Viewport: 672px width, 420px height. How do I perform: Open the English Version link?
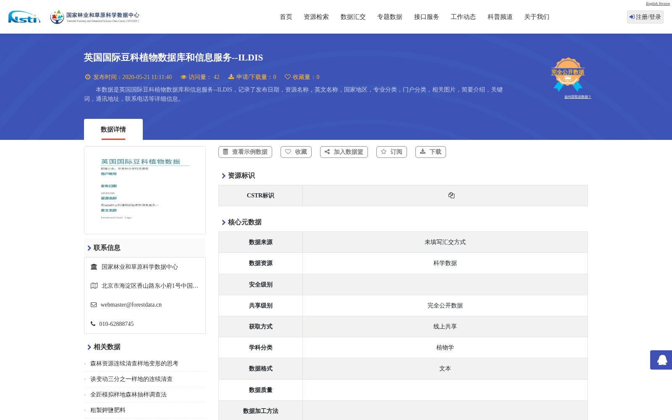(x=658, y=3)
